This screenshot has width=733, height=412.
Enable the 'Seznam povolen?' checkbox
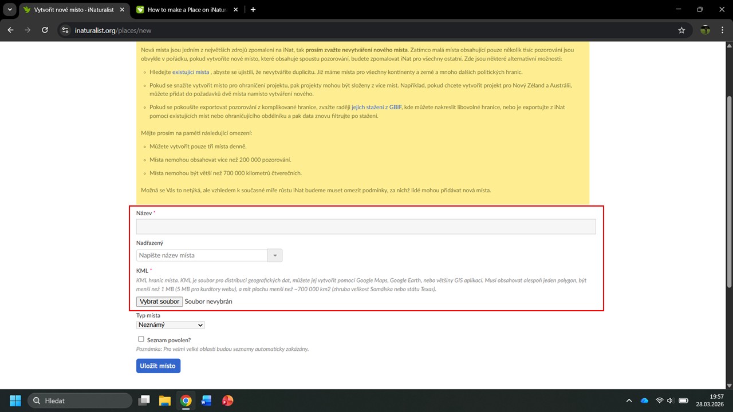tap(141, 339)
